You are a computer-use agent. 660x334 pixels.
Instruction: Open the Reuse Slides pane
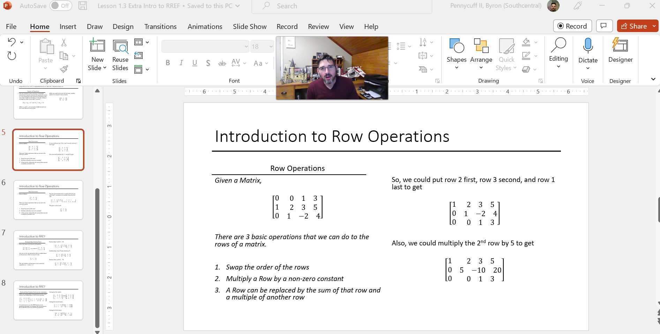click(120, 55)
